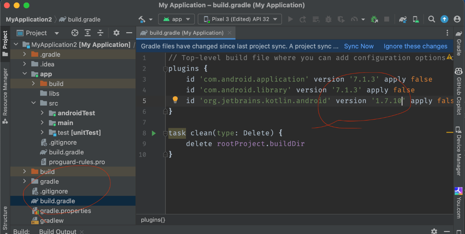Switch to the Build Output tab
The image size is (465, 234).
(58, 231)
